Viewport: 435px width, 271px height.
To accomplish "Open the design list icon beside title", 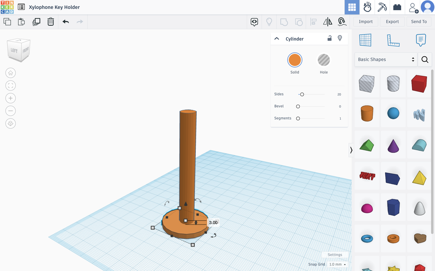I will (21, 7).
